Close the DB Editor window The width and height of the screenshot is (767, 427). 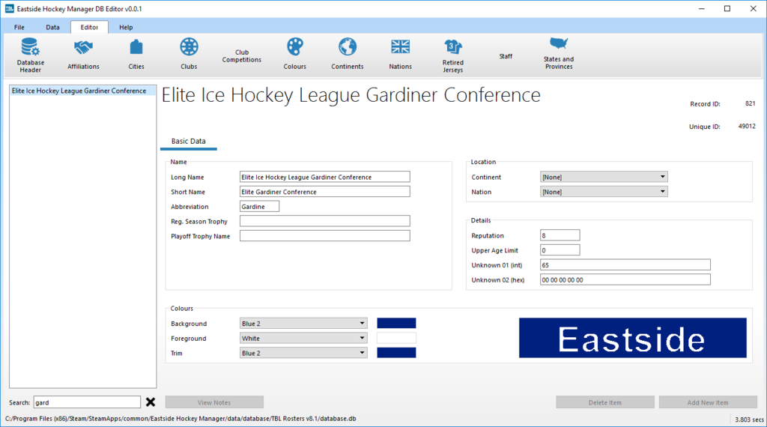pos(754,9)
